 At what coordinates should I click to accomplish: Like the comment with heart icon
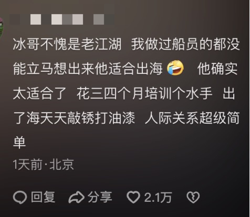pos(133,197)
